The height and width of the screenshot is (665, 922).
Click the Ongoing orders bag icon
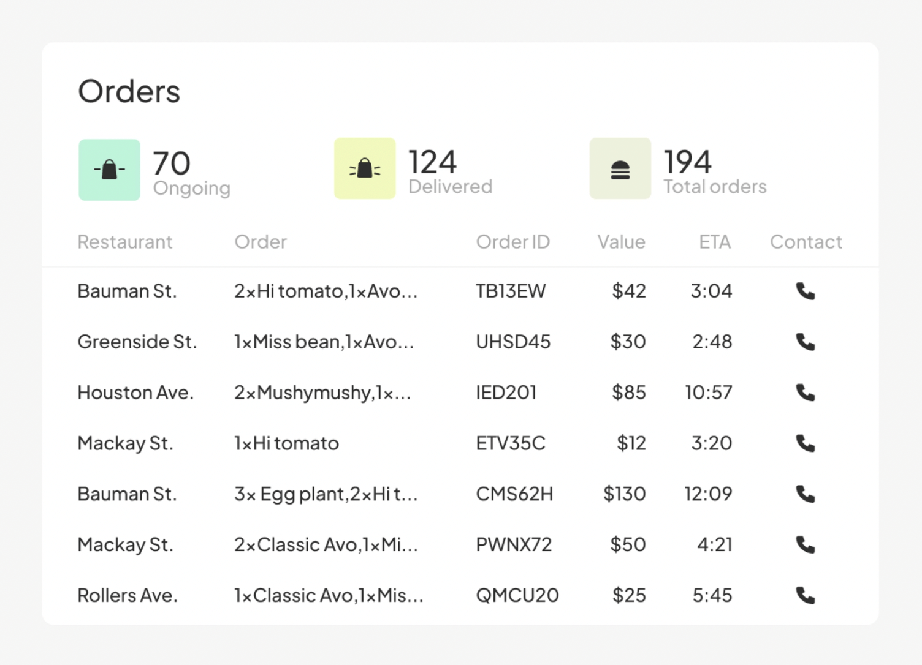[x=109, y=170]
